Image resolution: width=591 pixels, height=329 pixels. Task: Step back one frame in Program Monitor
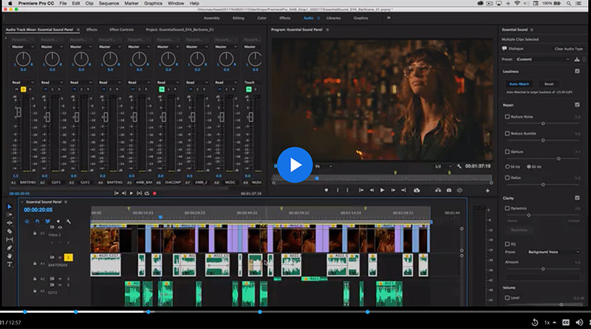point(372,191)
